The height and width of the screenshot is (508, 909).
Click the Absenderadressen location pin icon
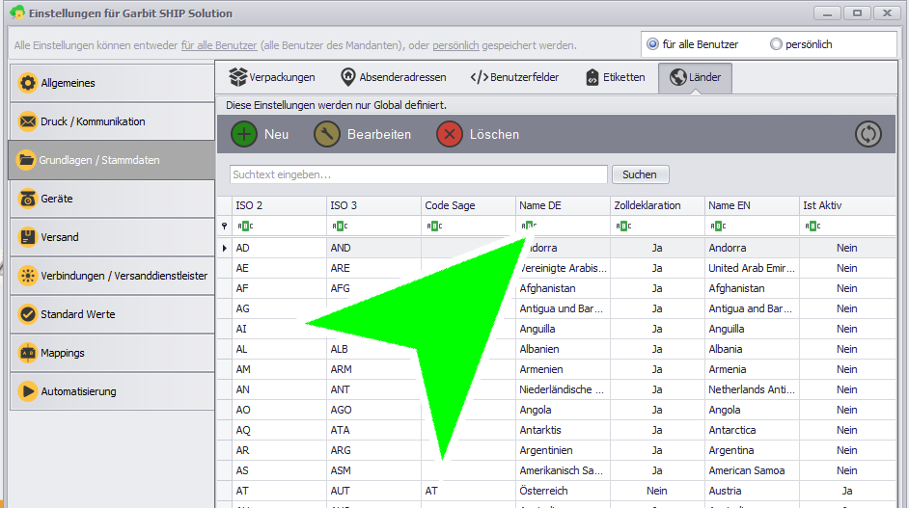347,77
